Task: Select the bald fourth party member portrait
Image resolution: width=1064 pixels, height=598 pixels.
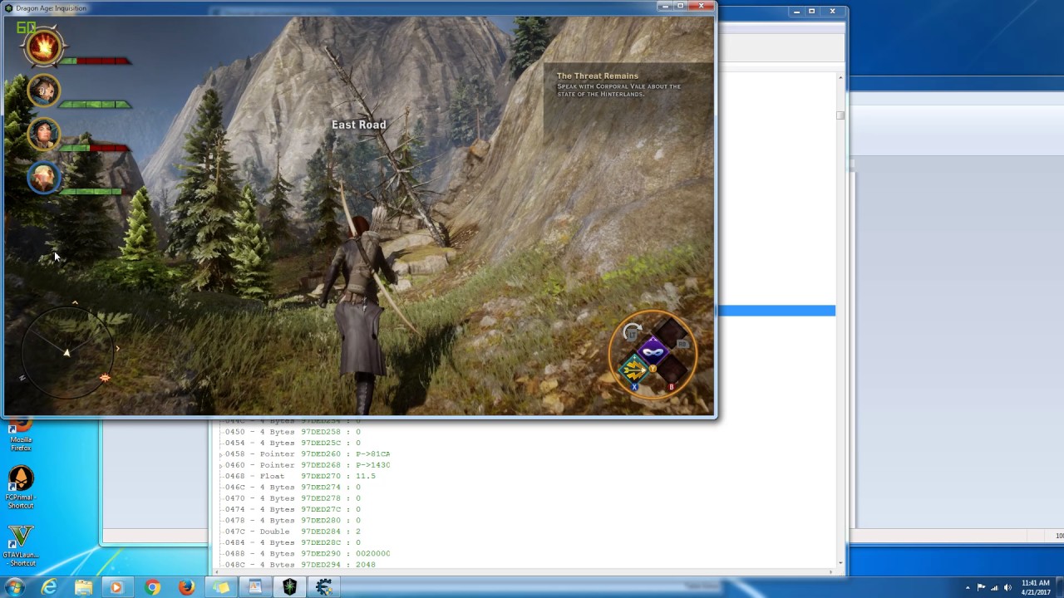Action: pos(44,177)
